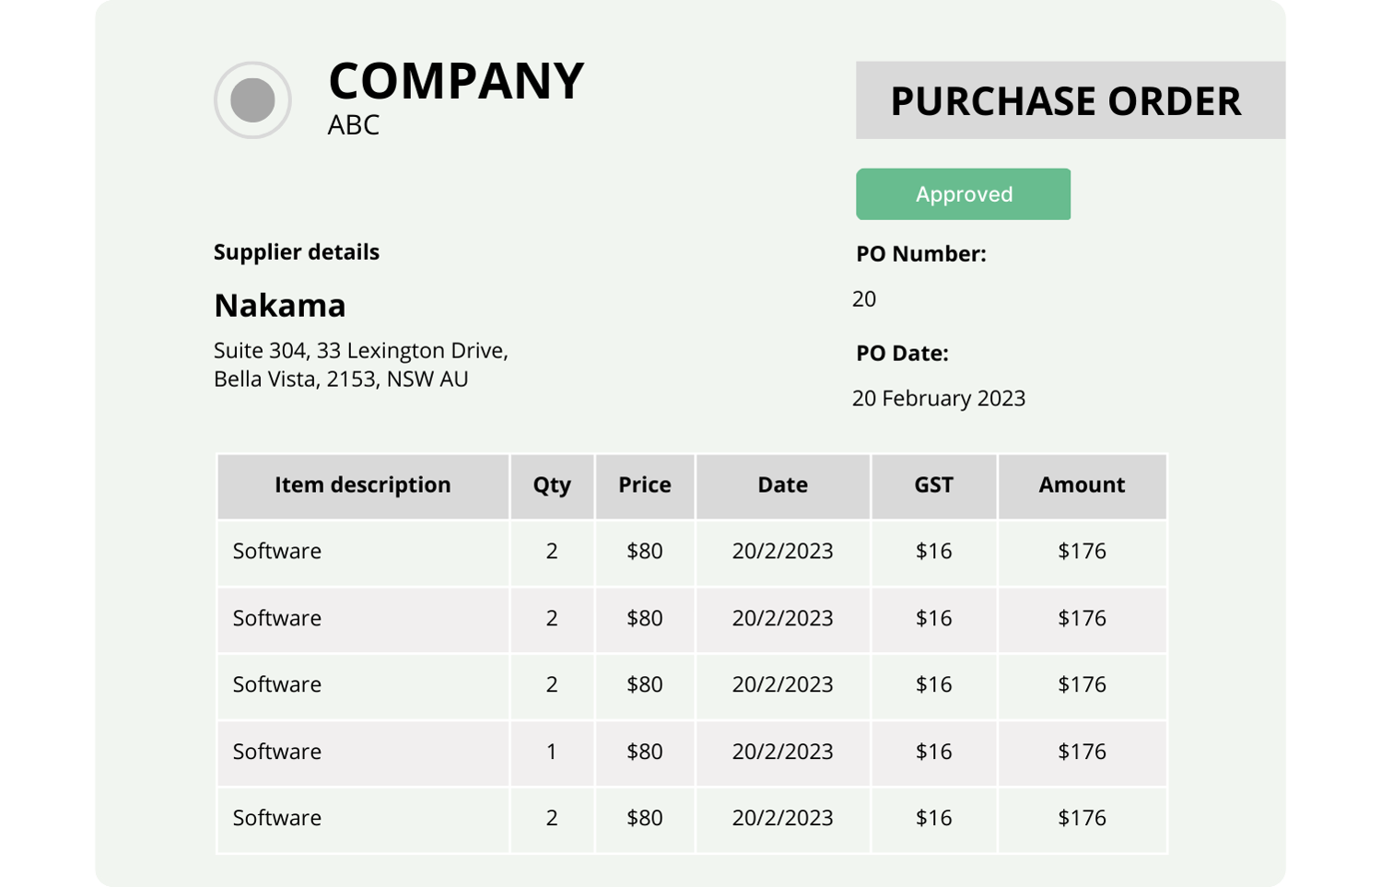Click the $176 amount in the last table row

(1083, 818)
